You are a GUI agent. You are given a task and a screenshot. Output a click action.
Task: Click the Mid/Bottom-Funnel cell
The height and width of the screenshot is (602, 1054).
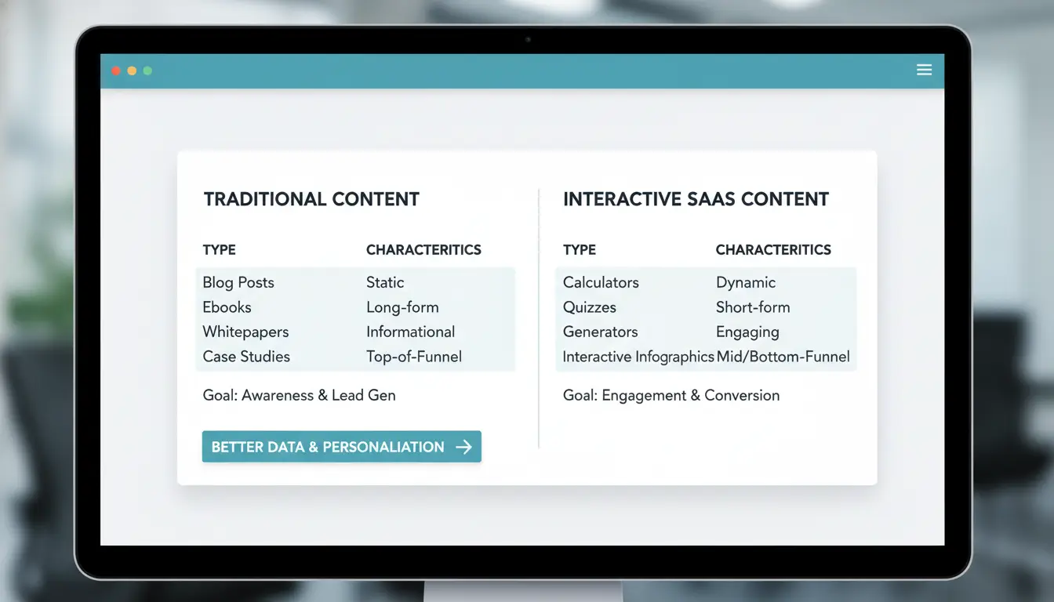(783, 357)
